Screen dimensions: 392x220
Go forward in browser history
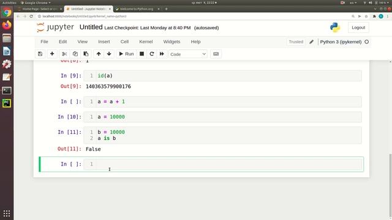coord(24,16)
